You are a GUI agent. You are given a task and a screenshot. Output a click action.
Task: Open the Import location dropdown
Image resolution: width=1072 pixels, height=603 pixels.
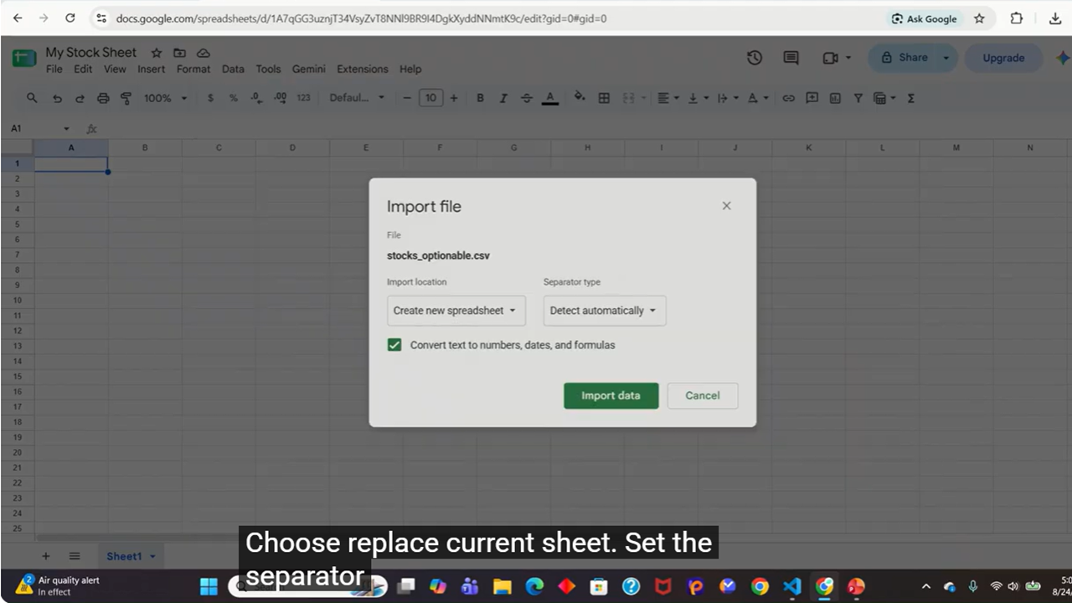(456, 311)
